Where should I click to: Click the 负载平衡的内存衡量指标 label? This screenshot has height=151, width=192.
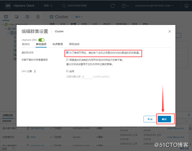(35, 60)
